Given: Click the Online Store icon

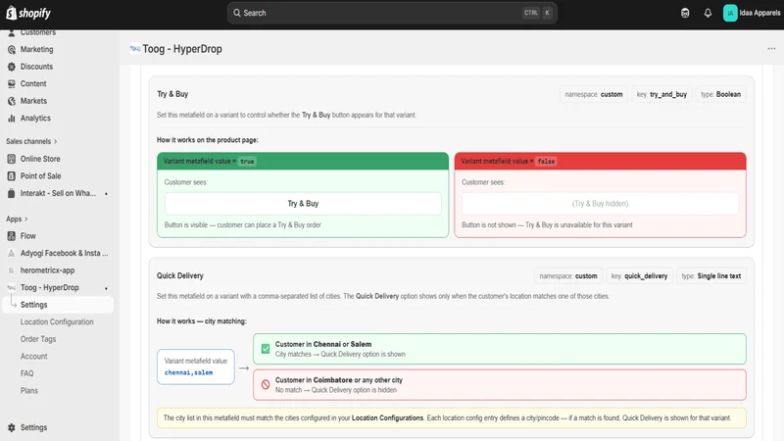Looking at the screenshot, I should pos(12,159).
